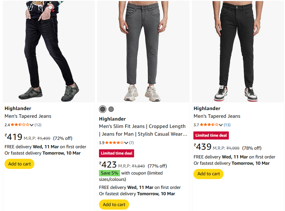285x211 pixels.
Task: Click the ₹439 price of third jeans
Action: pos(203,147)
